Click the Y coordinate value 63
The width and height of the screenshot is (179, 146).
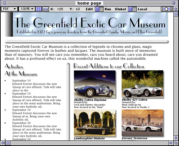coord(78,9)
